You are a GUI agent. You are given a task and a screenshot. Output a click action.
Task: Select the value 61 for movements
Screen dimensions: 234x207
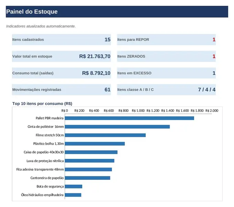[x=107, y=90]
